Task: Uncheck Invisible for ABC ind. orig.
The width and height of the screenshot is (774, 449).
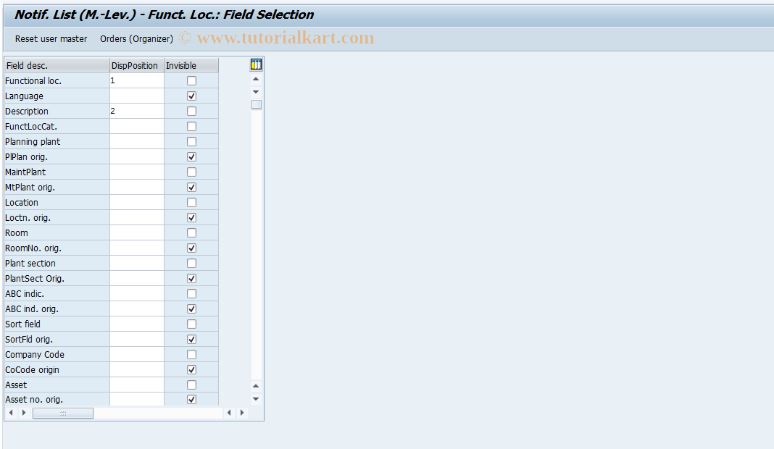Action: (x=191, y=309)
